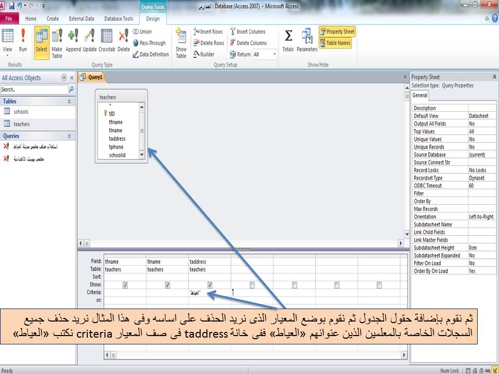Collapse the Queries group in navigation pane
This screenshot has height=374, width=499.
click(x=69, y=136)
